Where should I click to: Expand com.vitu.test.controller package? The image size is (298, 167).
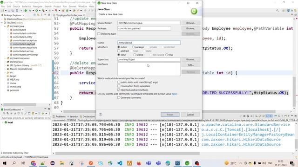8,33
